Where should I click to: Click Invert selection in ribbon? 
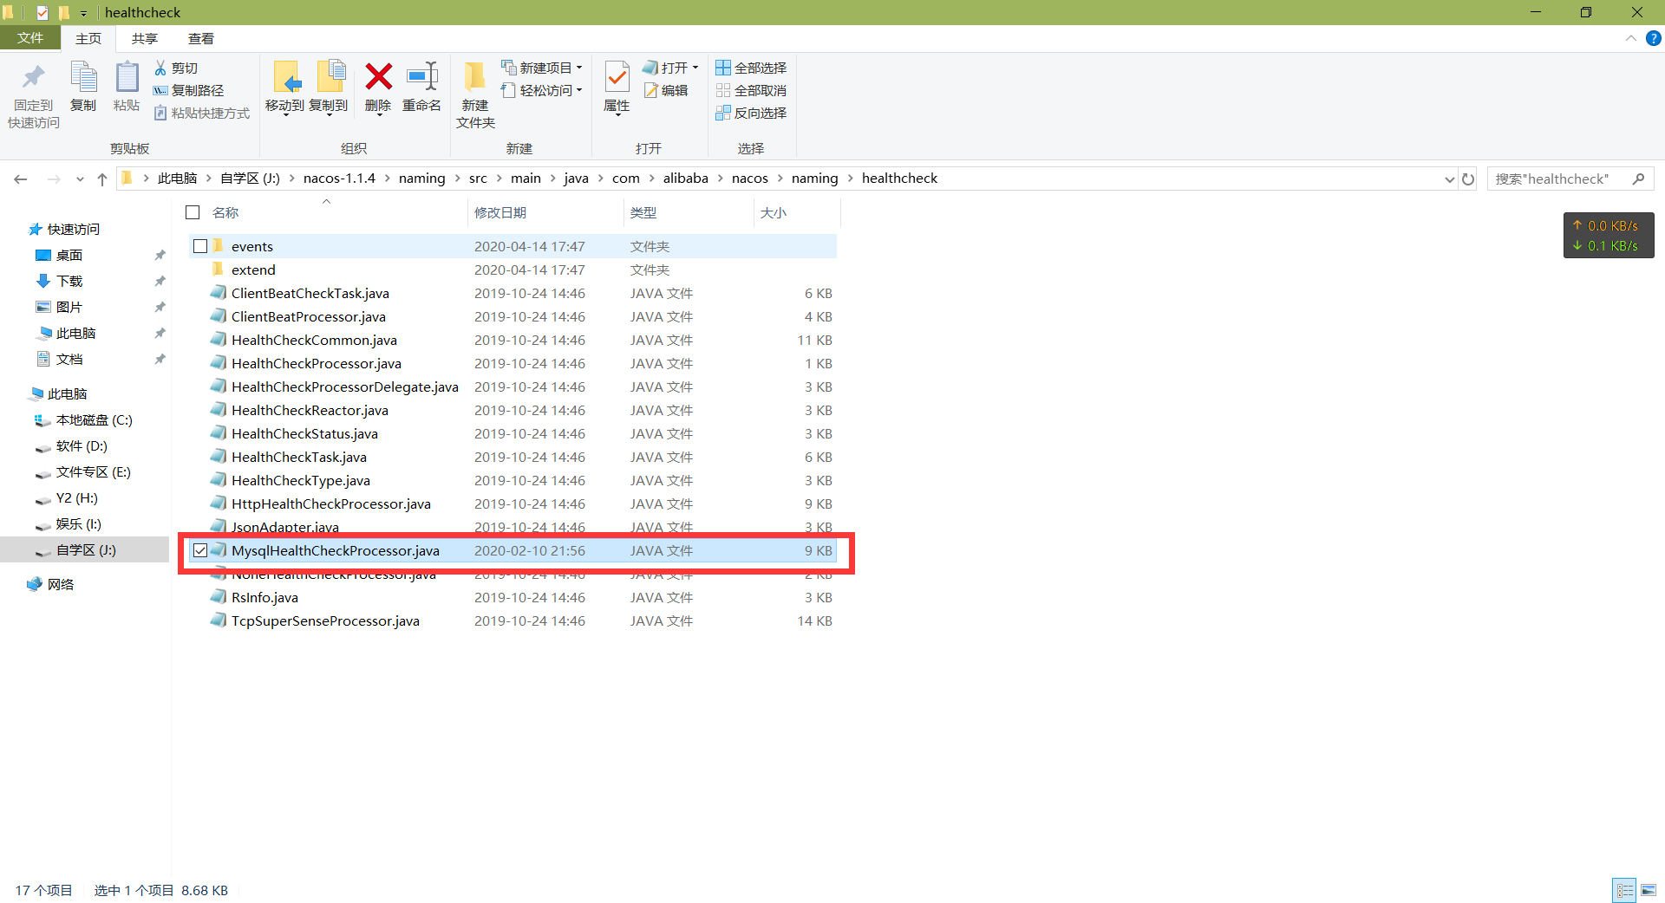(751, 113)
